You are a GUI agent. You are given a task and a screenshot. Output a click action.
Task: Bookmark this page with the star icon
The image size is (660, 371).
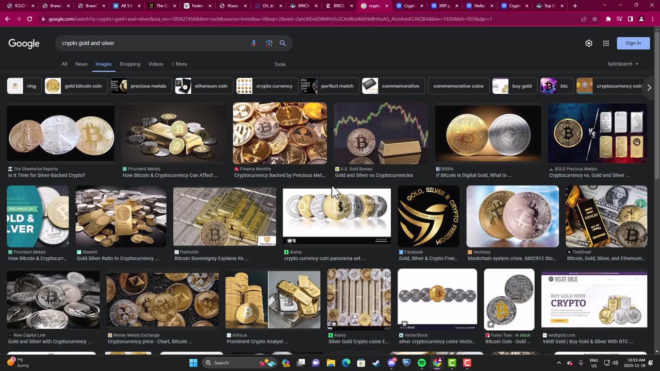(x=595, y=19)
